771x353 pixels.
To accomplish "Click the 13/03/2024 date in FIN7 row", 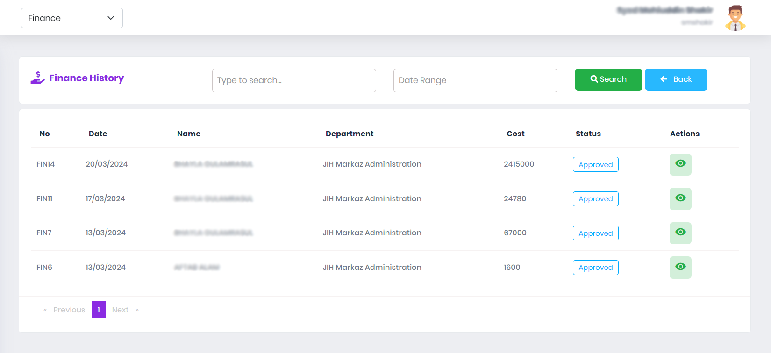I will tap(106, 233).
